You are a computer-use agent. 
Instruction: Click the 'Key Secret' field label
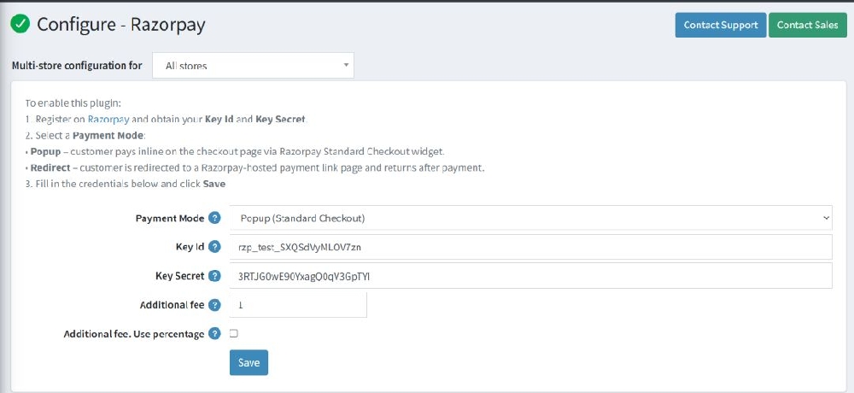(179, 276)
